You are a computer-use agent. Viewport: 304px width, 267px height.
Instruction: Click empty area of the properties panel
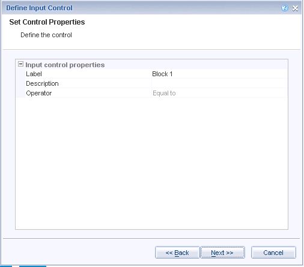tap(151, 163)
